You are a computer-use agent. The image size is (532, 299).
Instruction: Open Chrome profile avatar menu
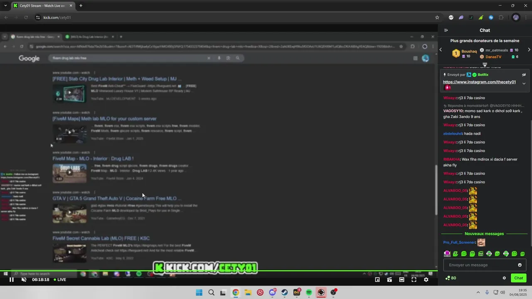[x=516, y=17]
